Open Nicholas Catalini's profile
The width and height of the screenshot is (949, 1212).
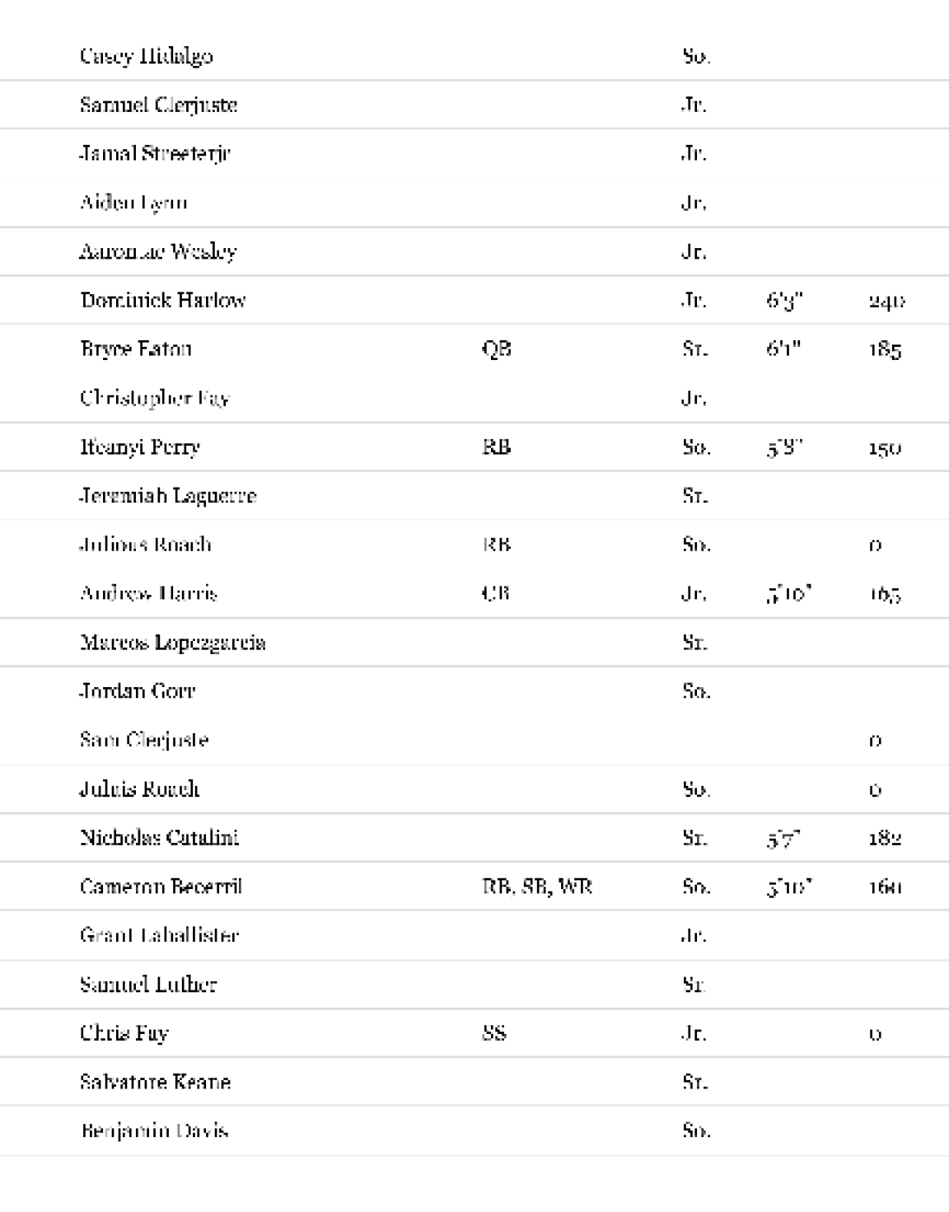[160, 837]
